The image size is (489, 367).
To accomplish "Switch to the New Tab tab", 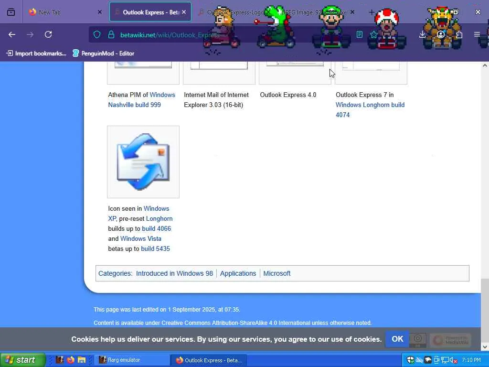I will pyautogui.click(x=65, y=12).
